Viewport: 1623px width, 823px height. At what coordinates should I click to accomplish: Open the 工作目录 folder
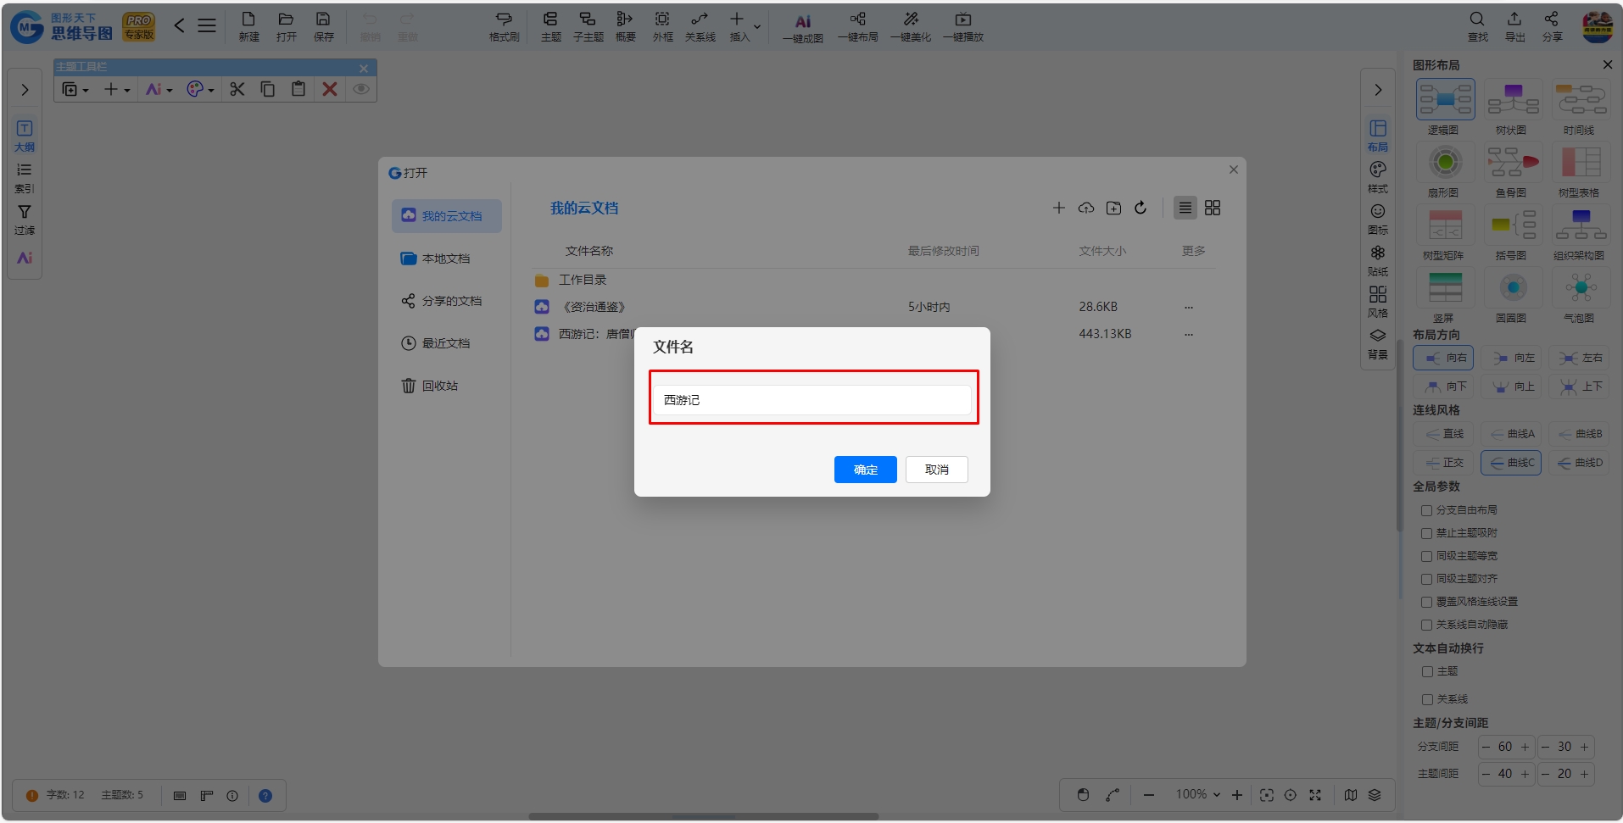pyautogui.click(x=582, y=280)
